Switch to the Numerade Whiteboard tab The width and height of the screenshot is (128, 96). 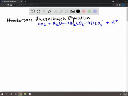[11, 2]
